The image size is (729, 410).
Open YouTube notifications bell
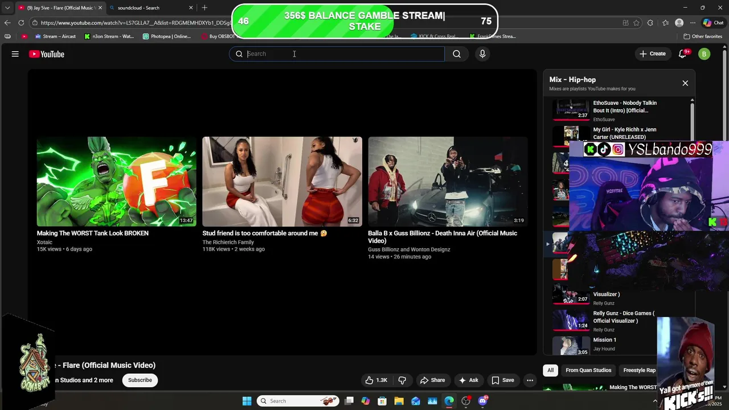click(x=683, y=54)
